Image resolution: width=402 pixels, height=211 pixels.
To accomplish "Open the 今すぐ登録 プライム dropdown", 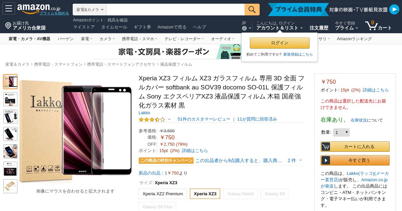I will [346, 26].
